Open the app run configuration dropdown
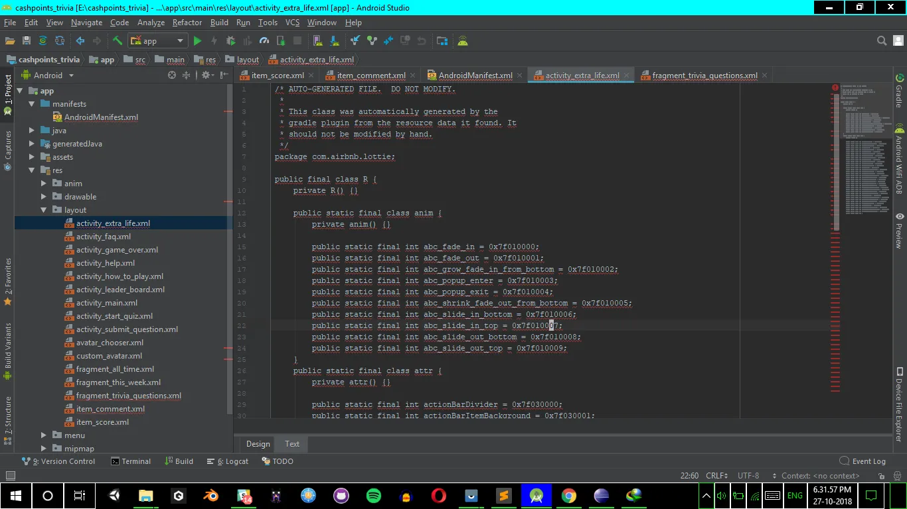This screenshot has width=907, height=509. pyautogui.click(x=158, y=41)
